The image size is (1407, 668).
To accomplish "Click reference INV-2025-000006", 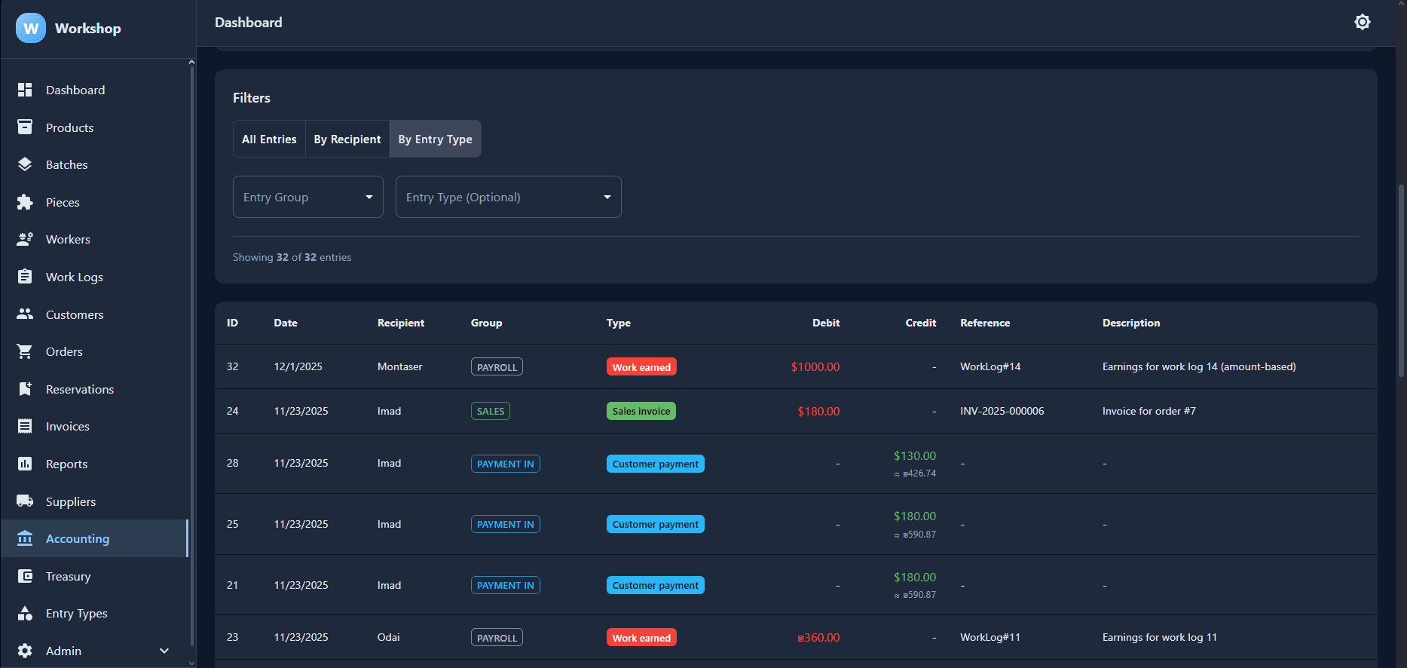I will (x=1002, y=411).
